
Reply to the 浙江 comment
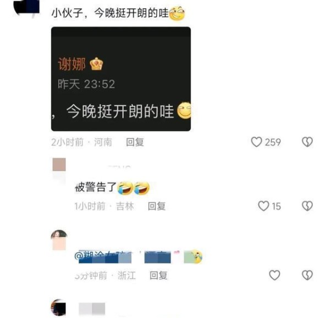[x=158, y=276]
